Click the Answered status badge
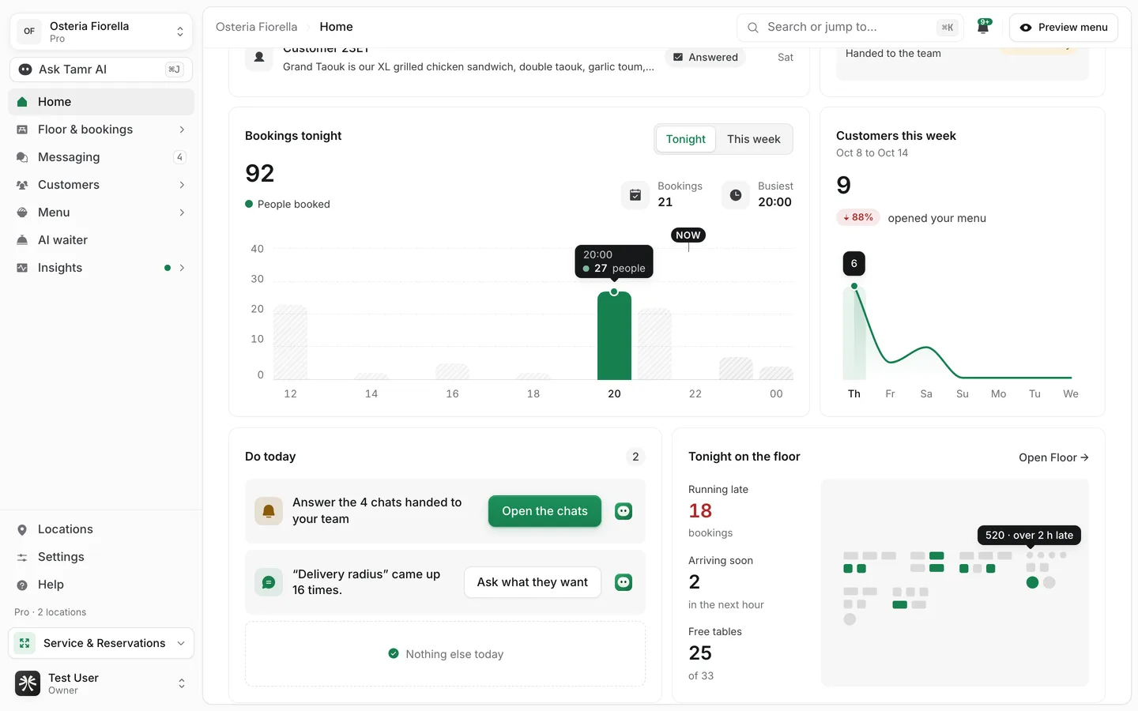This screenshot has height=711, width=1138. coord(705,57)
